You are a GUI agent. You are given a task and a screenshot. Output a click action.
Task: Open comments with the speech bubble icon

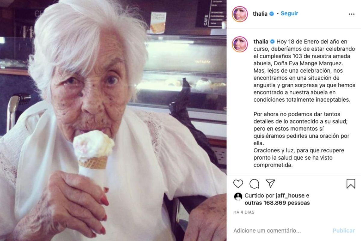254,183
